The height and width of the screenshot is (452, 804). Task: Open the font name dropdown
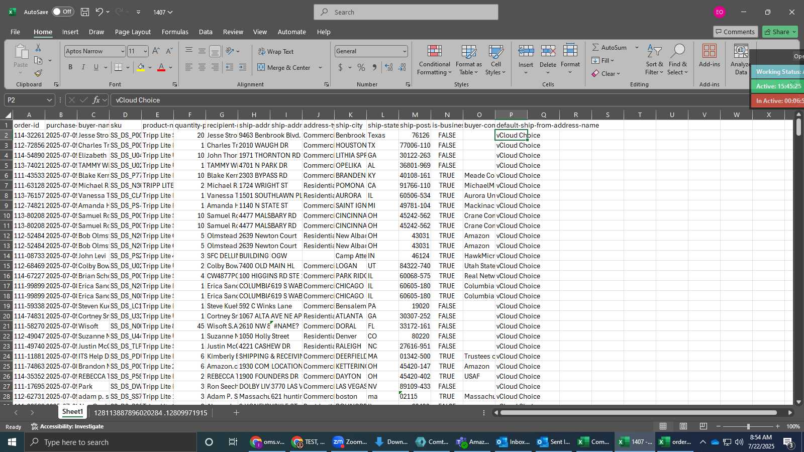pyautogui.click(x=122, y=51)
